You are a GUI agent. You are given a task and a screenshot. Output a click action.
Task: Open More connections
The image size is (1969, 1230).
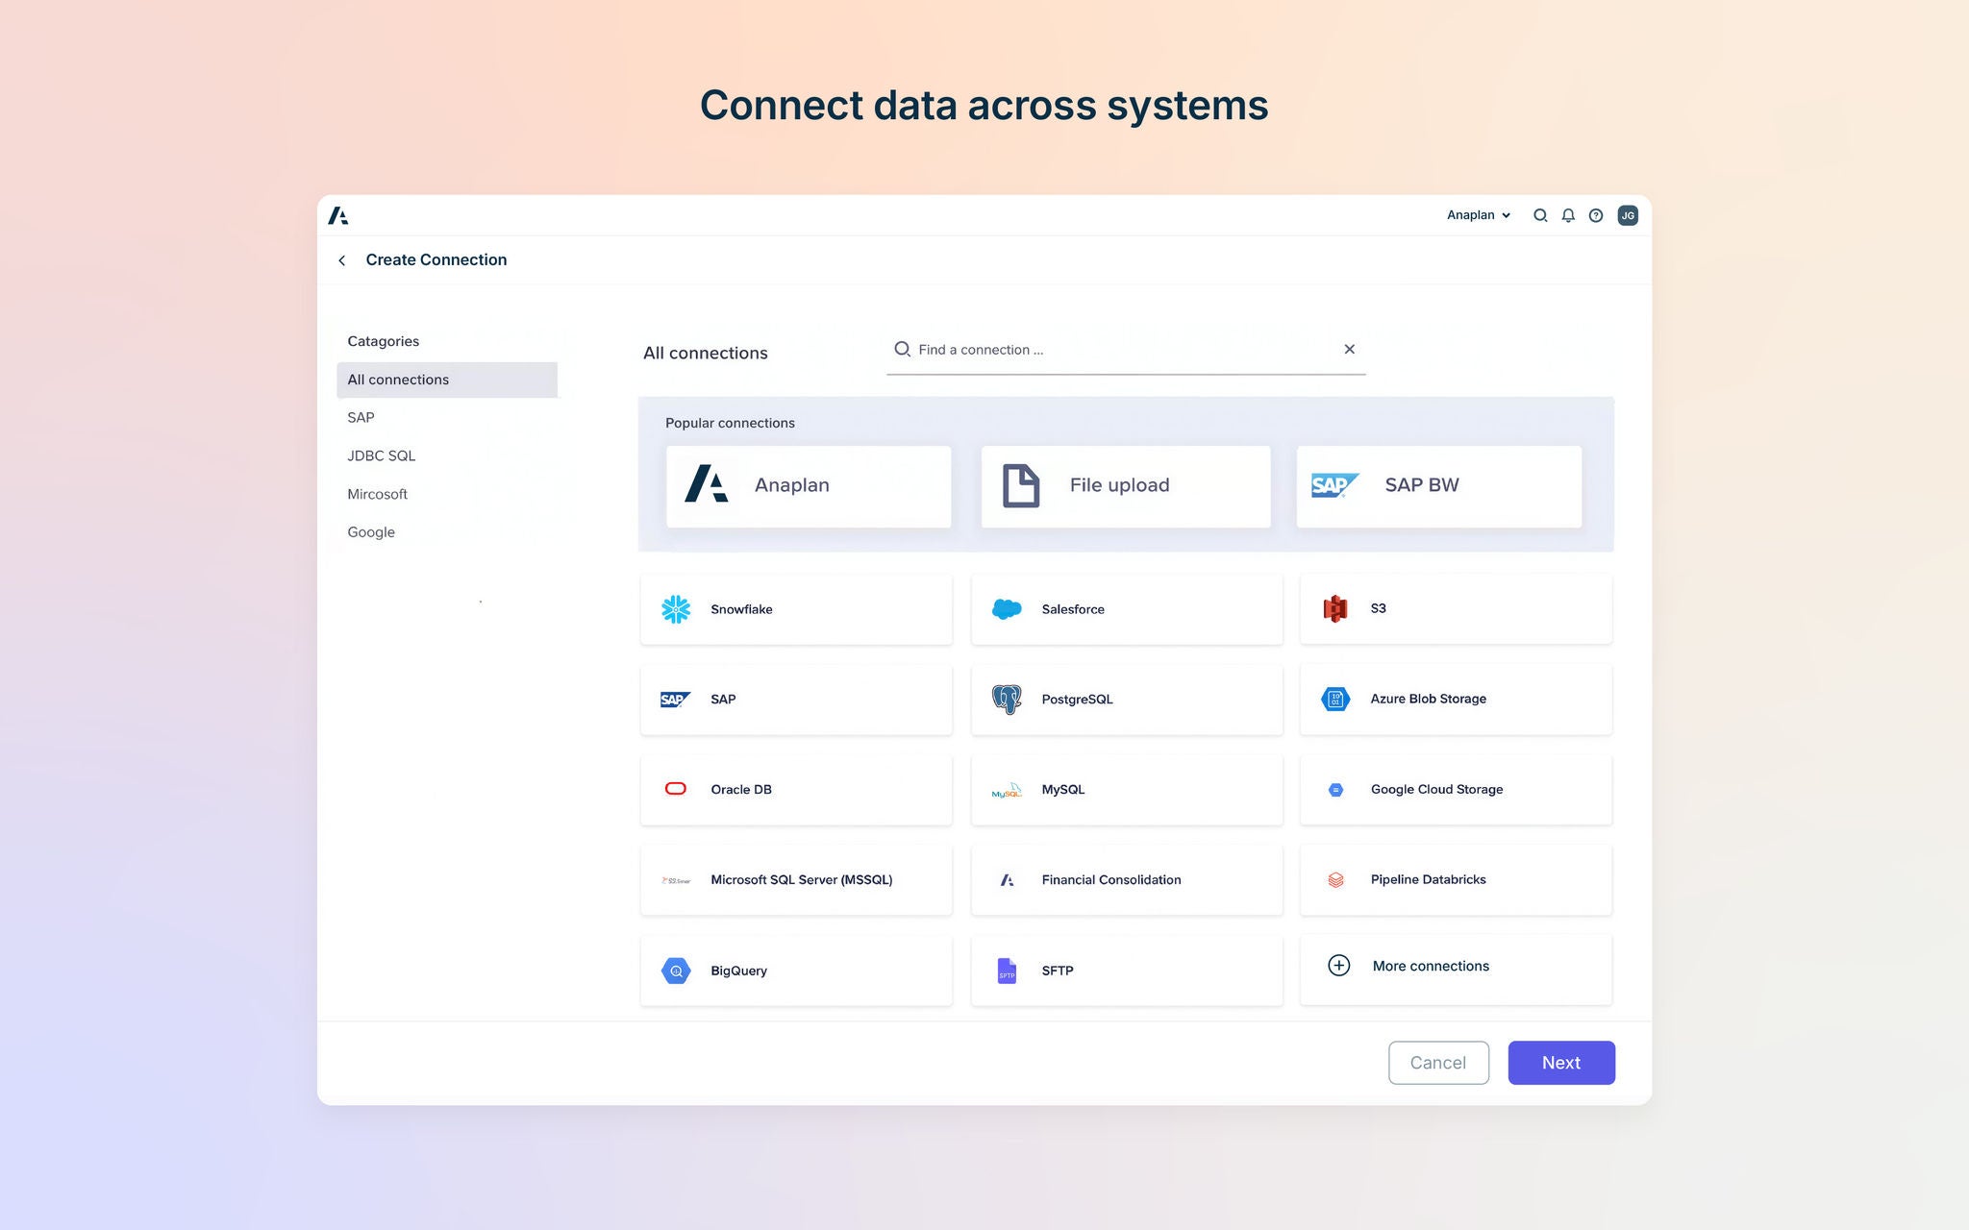1456,970
